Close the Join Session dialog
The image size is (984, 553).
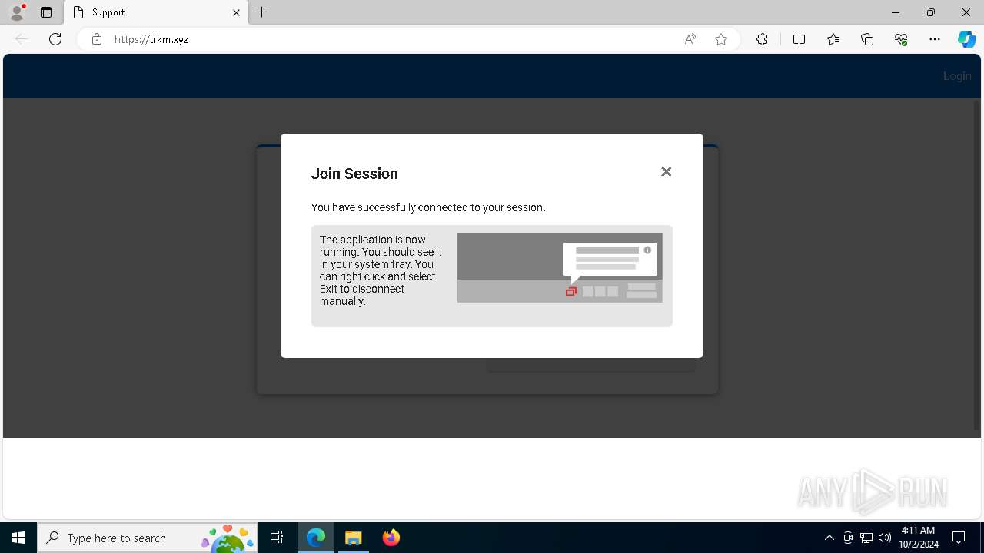(667, 172)
